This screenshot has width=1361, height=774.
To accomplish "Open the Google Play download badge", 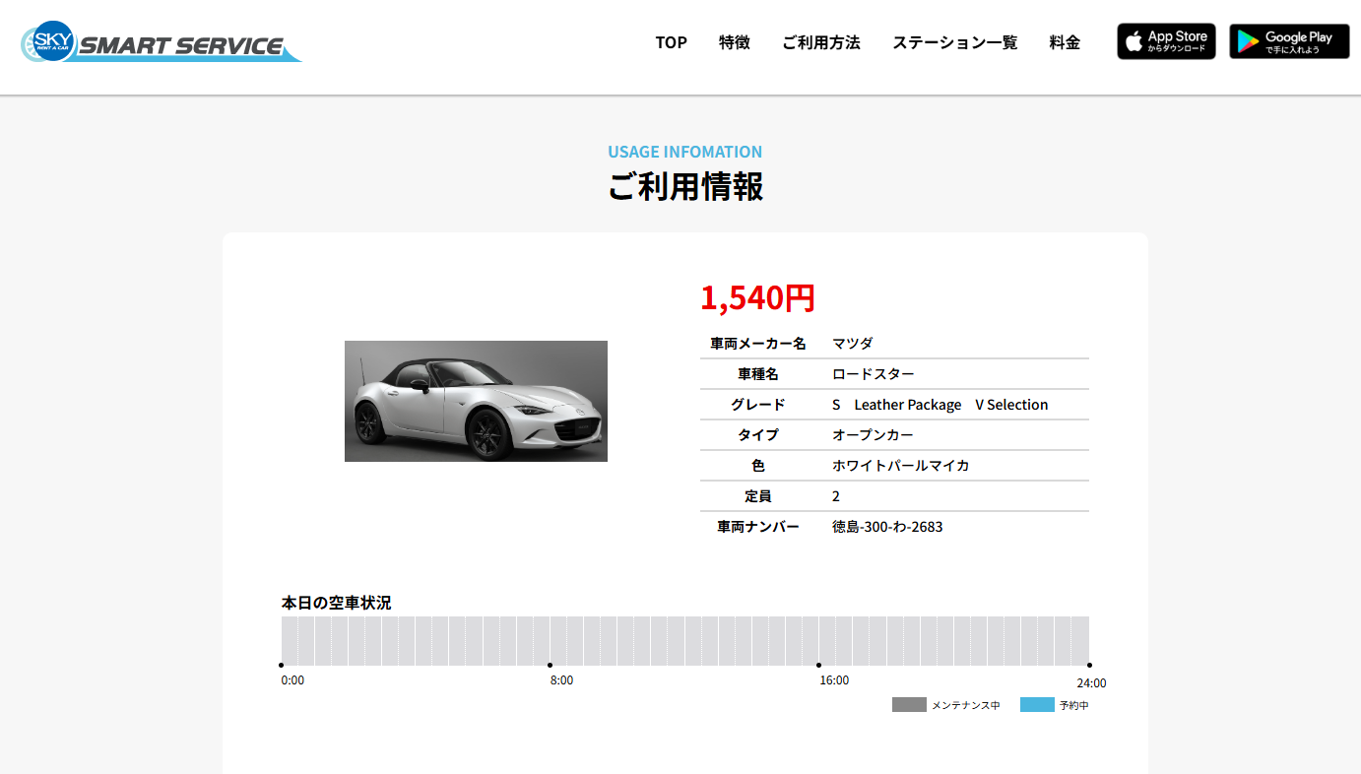I will point(1289,41).
